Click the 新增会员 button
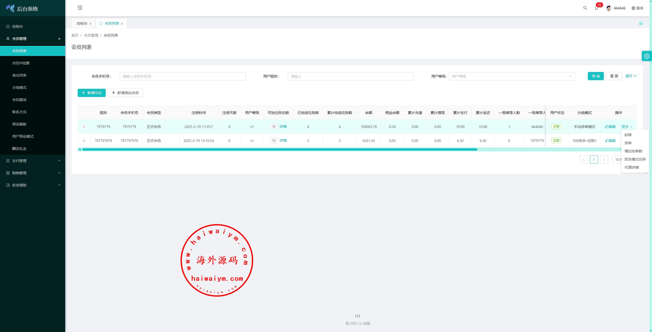The image size is (652, 332). point(91,93)
